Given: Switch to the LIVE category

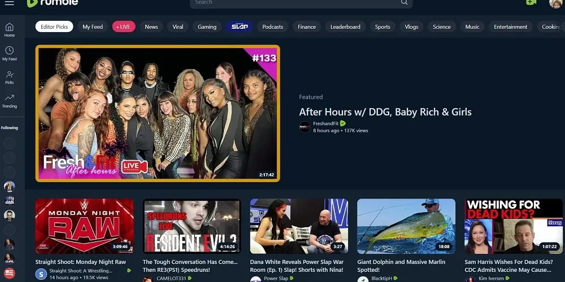Looking at the screenshot, I should 124,27.
